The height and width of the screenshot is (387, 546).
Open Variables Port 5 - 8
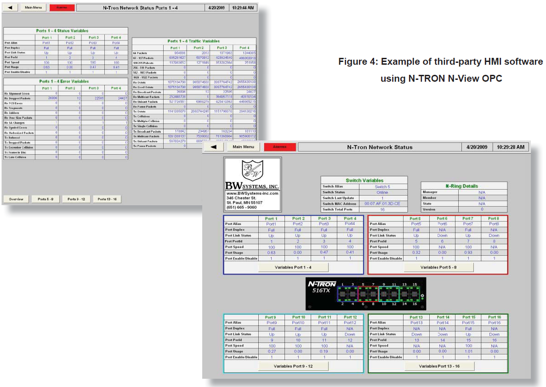click(x=438, y=267)
